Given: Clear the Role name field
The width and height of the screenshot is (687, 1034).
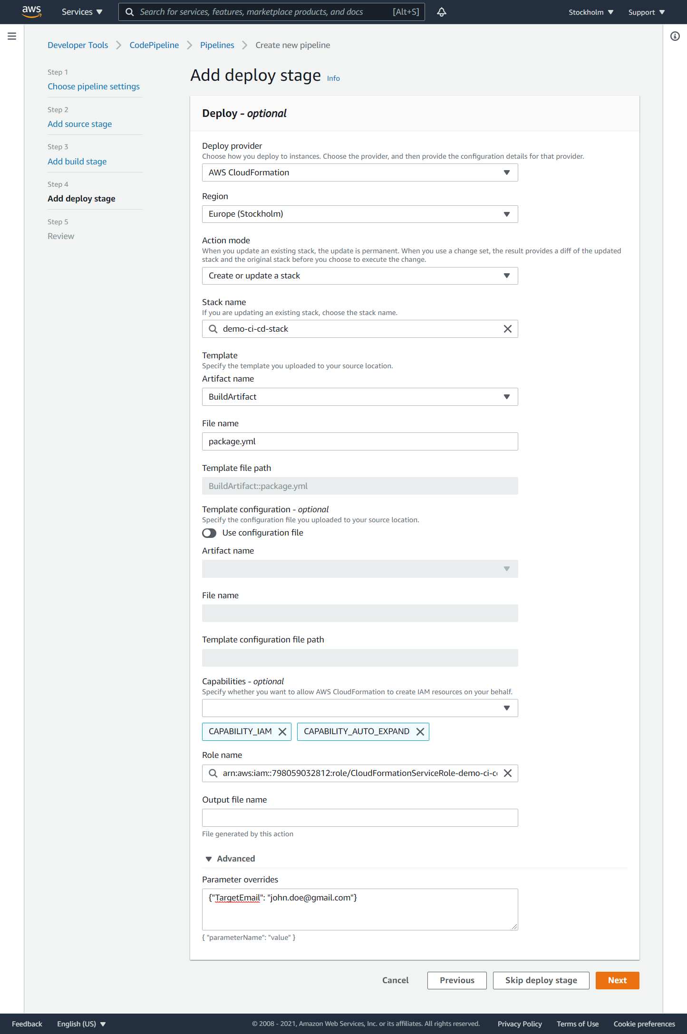Looking at the screenshot, I should click(507, 773).
